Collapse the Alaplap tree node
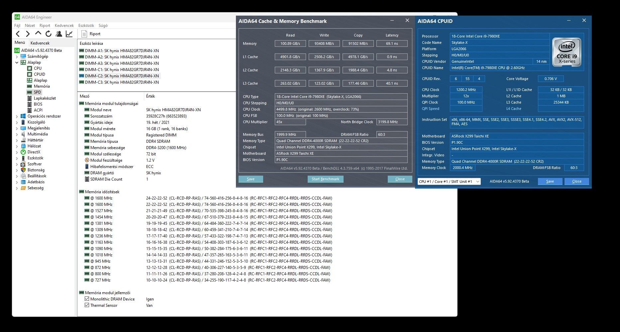 click(17, 62)
